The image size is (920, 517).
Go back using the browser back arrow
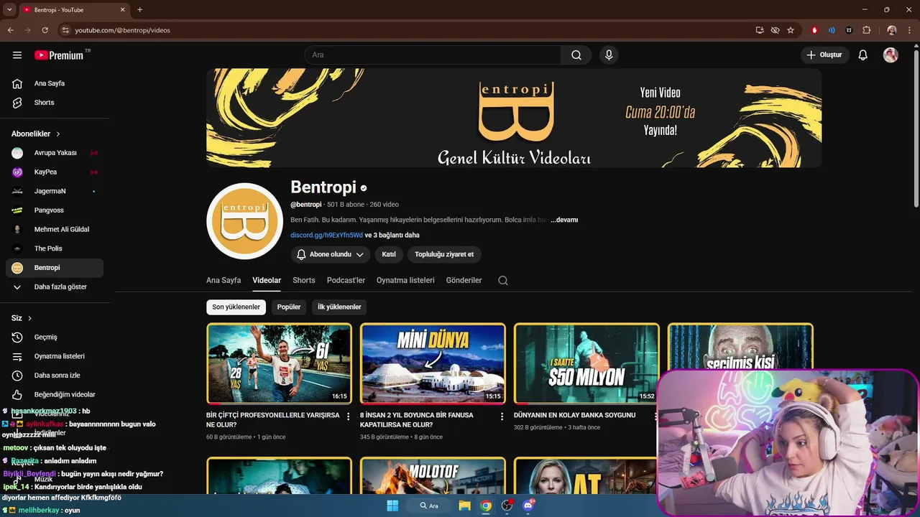pos(11,30)
